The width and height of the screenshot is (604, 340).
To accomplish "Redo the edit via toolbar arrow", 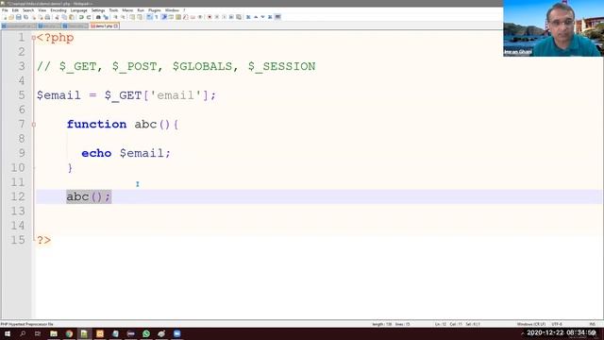I will (x=89, y=17).
